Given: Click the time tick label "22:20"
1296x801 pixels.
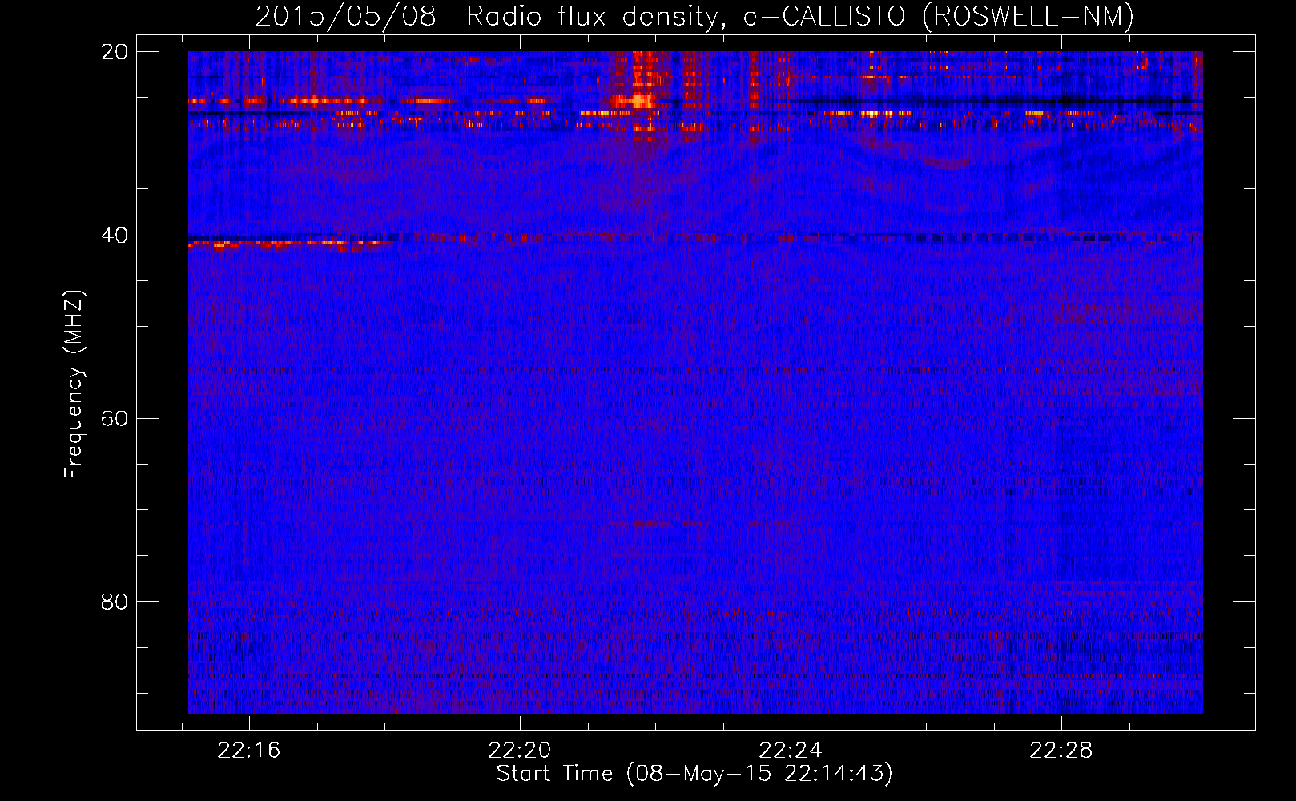Looking at the screenshot, I should (520, 751).
